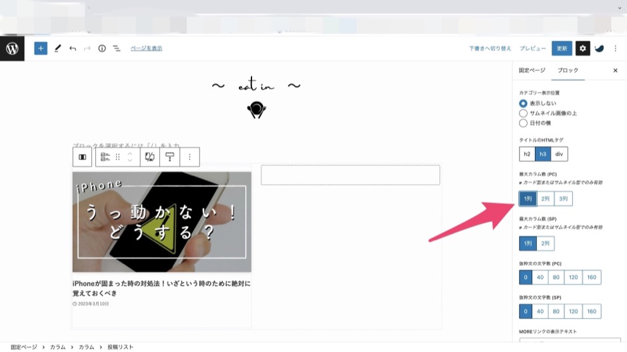Image resolution: width=627 pixels, height=352 pixels.
Task: Click 下書きへ切り替え
Action: (490, 49)
